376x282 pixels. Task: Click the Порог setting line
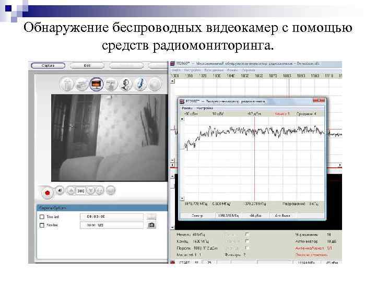click(x=197, y=248)
